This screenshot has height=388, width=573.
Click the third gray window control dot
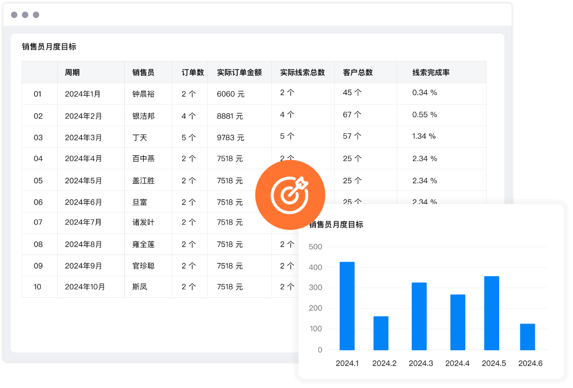pos(36,15)
